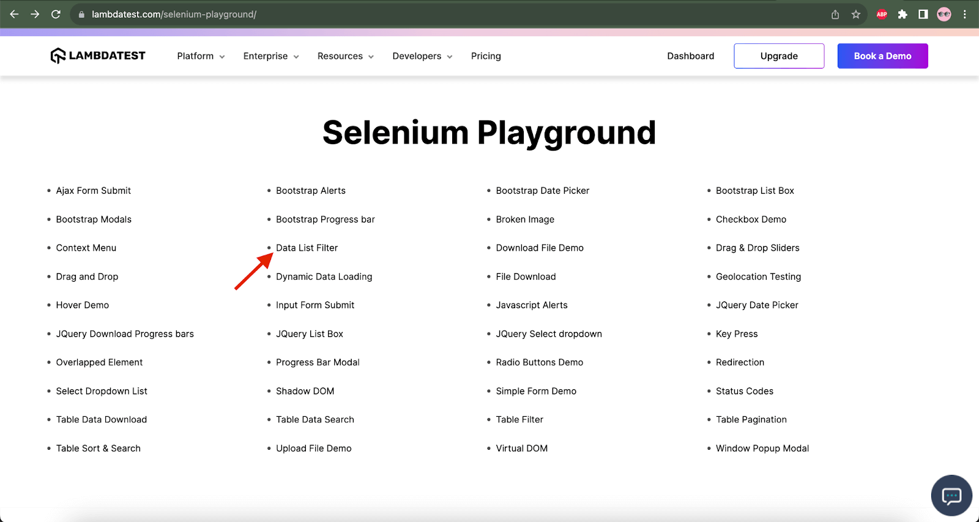
Task: Click the ABP adblock extension icon
Action: [882, 14]
